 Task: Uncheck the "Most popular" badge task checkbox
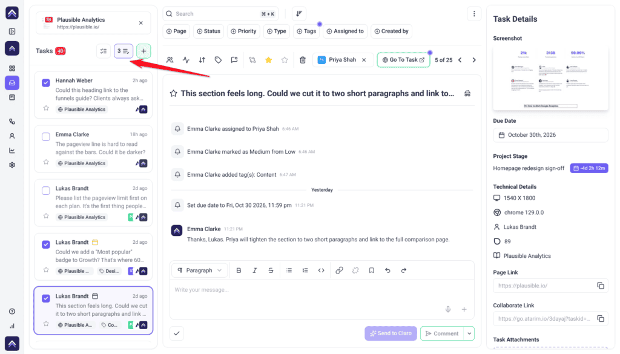point(46,244)
